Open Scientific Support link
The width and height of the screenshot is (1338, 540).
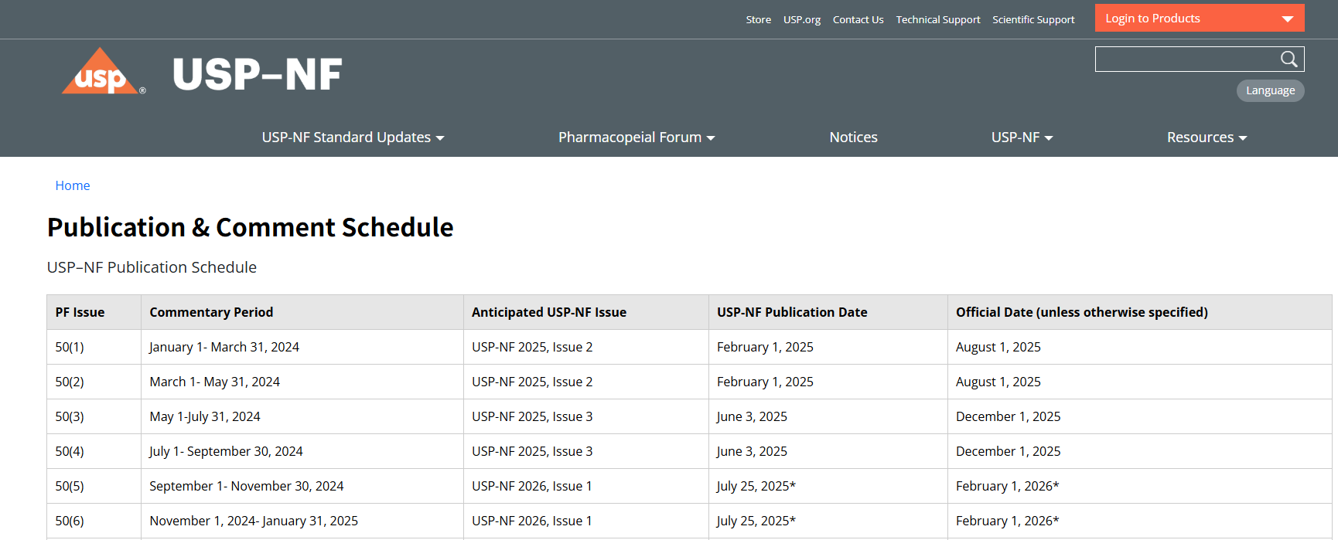point(1033,19)
